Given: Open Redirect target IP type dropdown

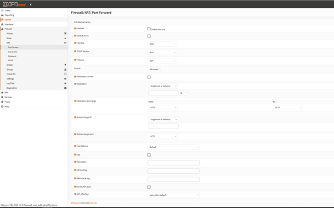Looking at the screenshot, I should pos(163,119).
